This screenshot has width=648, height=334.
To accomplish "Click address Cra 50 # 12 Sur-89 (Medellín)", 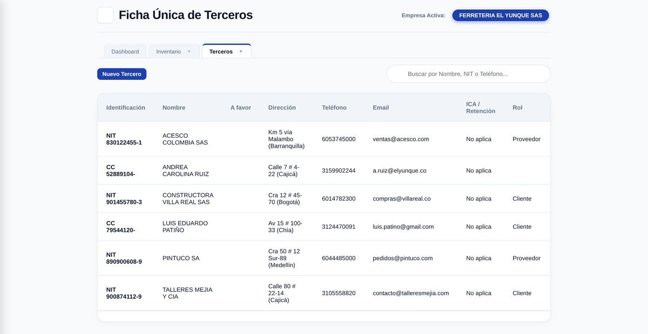I will (284, 258).
